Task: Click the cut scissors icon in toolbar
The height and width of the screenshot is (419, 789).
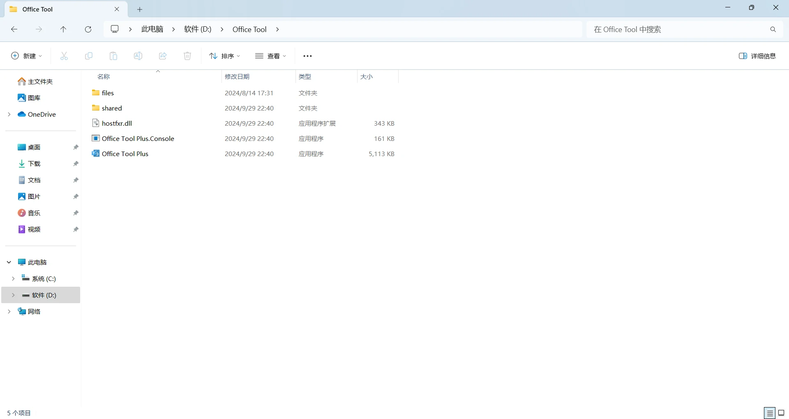Action: click(x=64, y=56)
